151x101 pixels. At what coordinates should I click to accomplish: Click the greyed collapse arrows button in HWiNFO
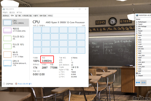[144, 83]
